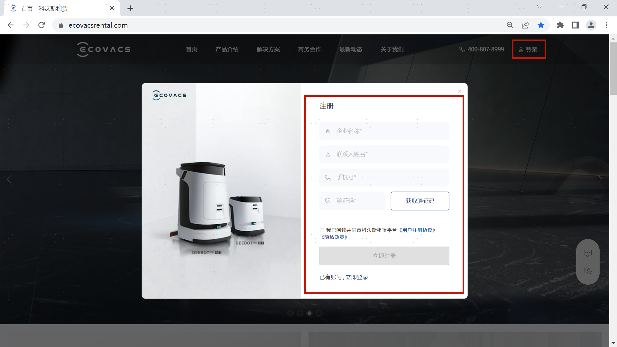Focus the 联系人姓名 input field
This screenshot has height=347, width=617.
click(384, 155)
